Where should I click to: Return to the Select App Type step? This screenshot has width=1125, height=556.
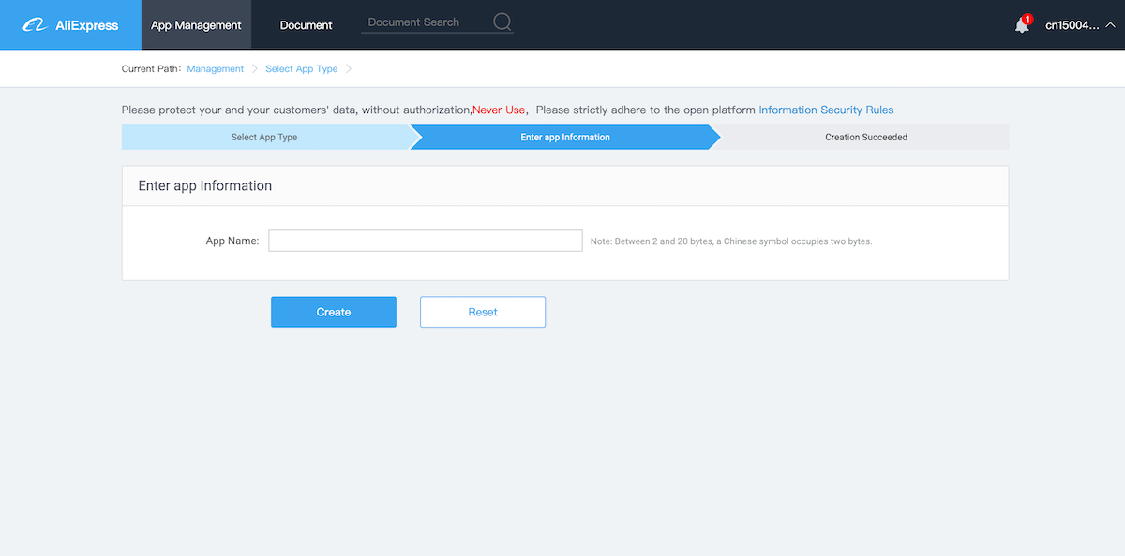[264, 138]
